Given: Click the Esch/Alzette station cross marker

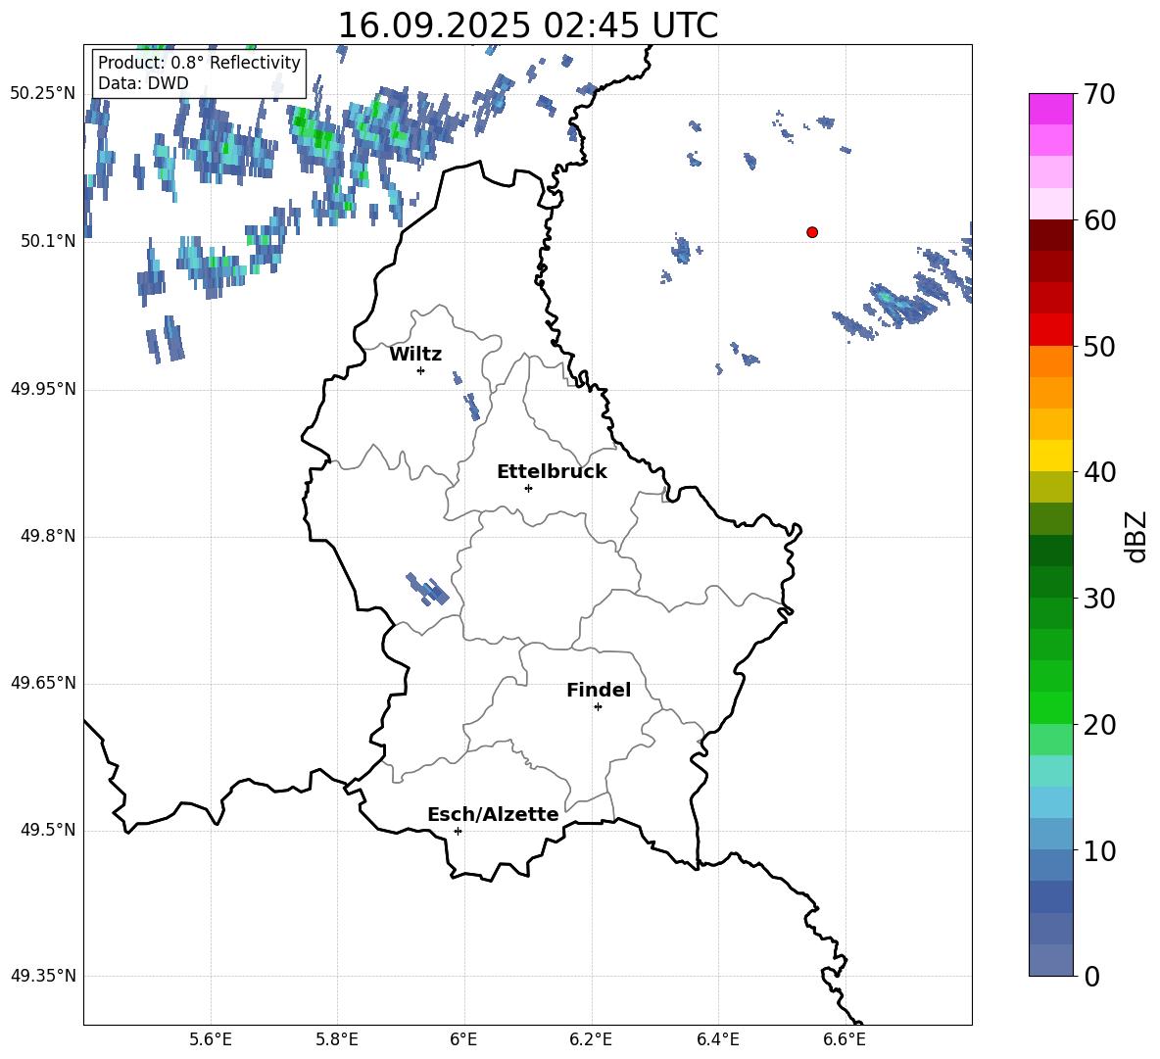Looking at the screenshot, I should pyautogui.click(x=458, y=831).
